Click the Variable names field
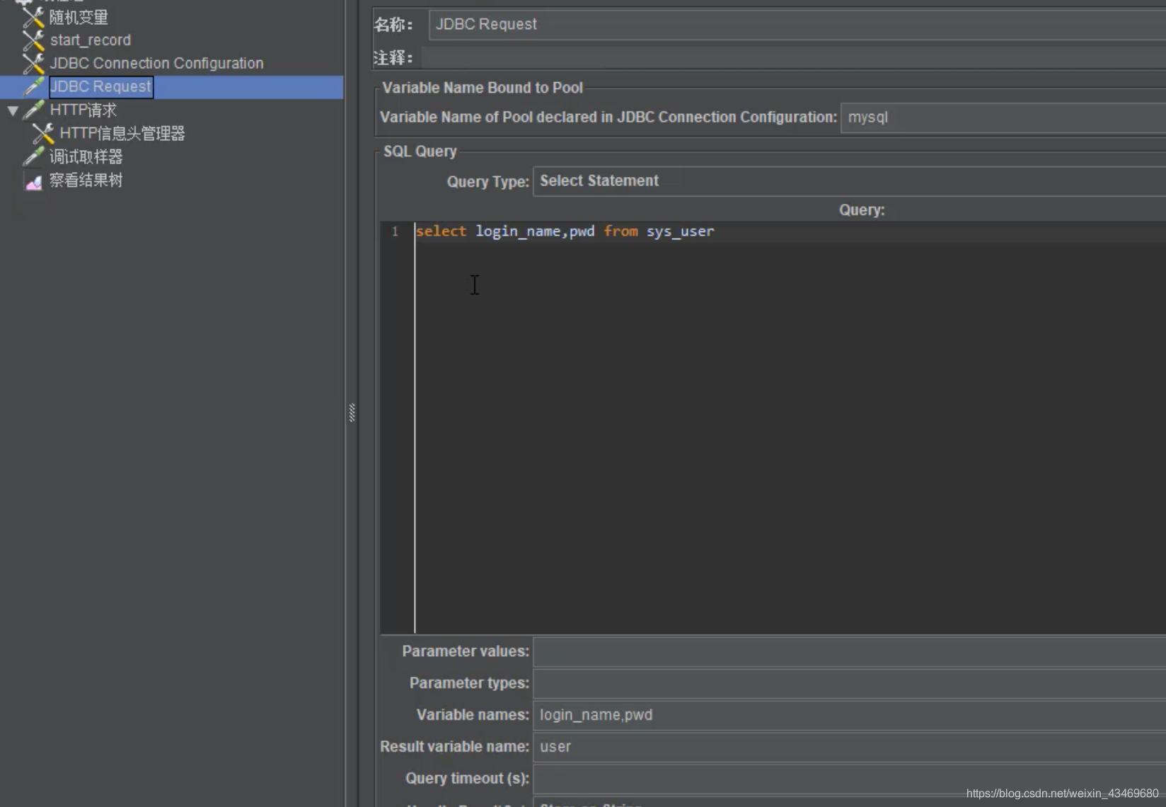The image size is (1166, 807). click(849, 715)
